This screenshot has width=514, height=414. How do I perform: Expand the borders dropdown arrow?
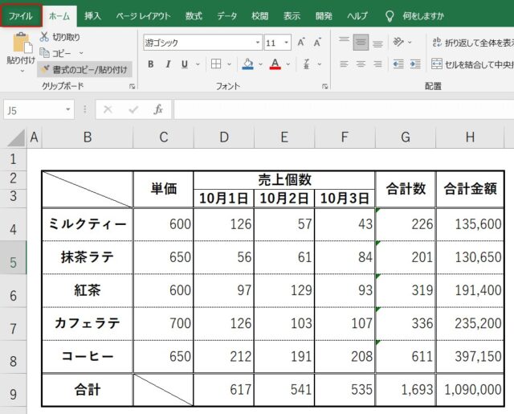tap(229, 64)
